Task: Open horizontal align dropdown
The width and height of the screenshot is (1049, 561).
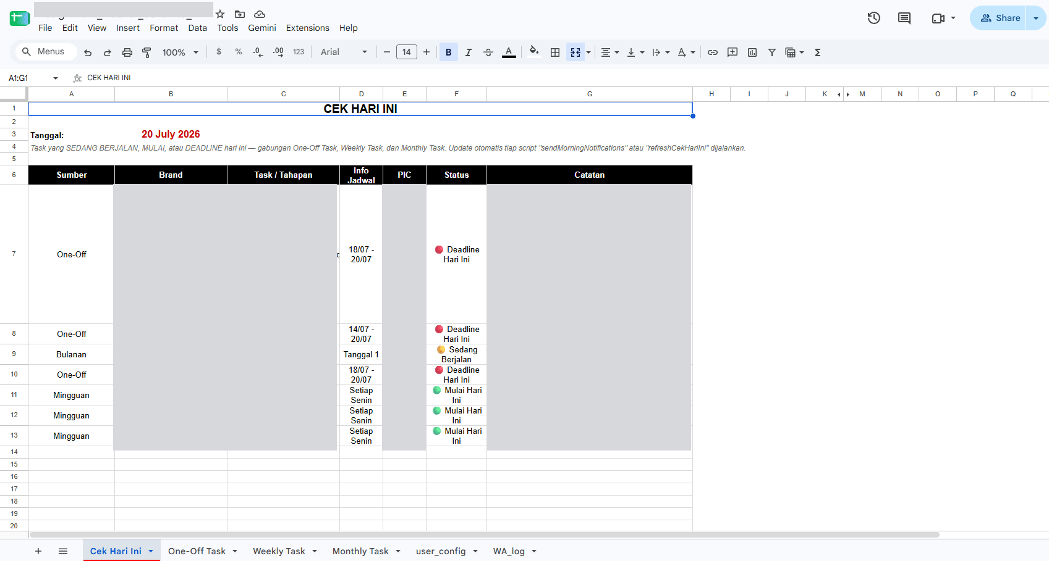Action: 610,52
